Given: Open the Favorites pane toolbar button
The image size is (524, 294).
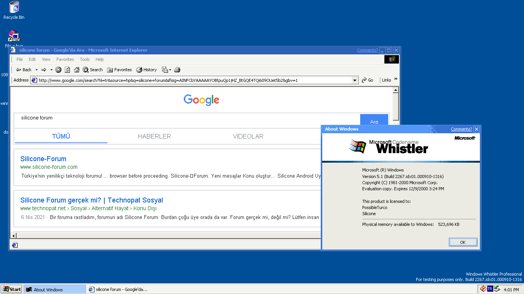Looking at the screenshot, I should coord(119,70).
